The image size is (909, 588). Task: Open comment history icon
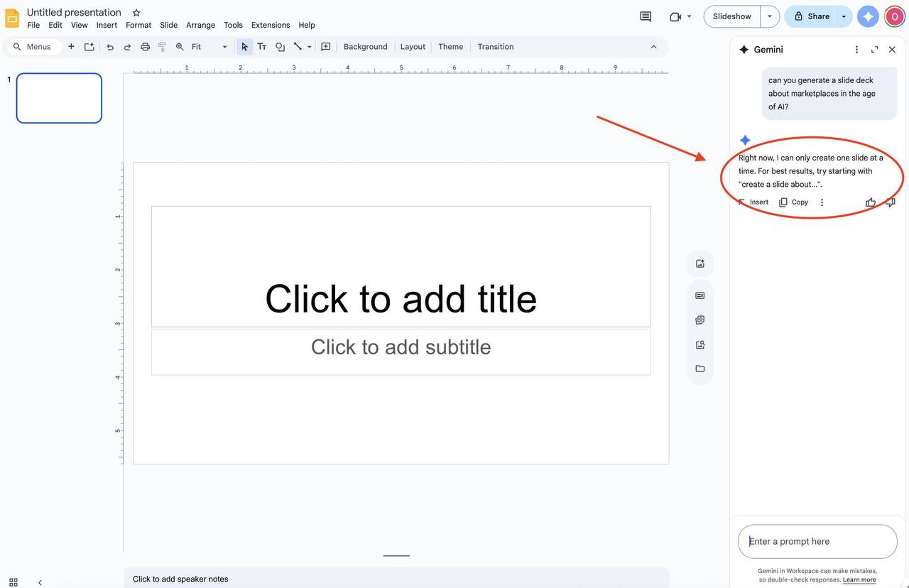point(645,16)
